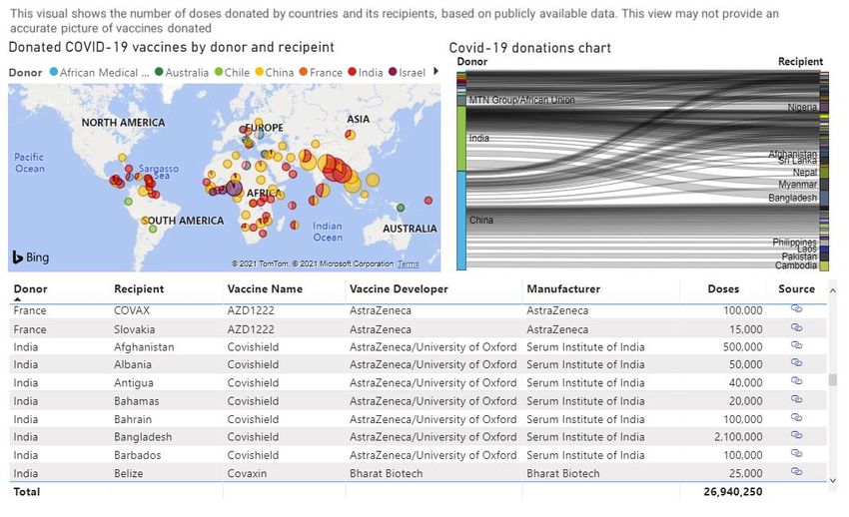
Task: Open source link for India Barbados row
Action: pyautogui.click(x=796, y=453)
